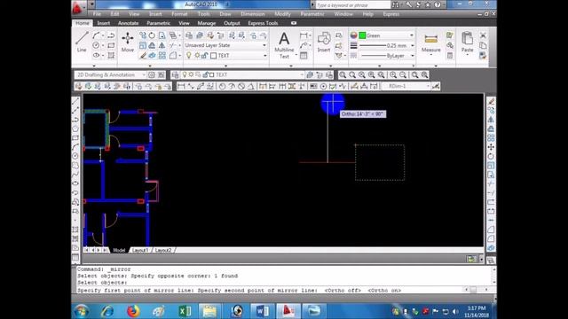Click the Rotate tool in Modify panel
Screen dimensions: 568x319
click(152, 35)
